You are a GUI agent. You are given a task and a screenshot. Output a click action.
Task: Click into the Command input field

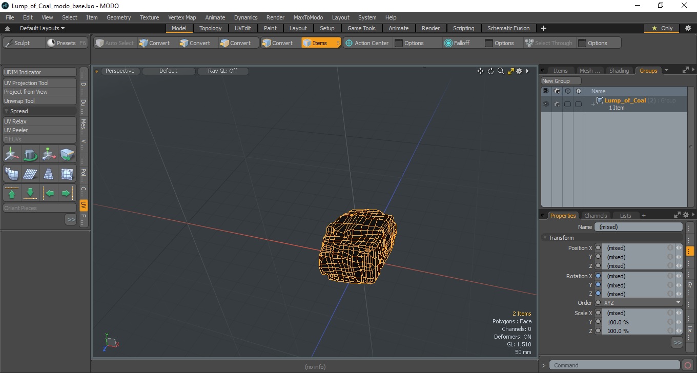point(615,365)
